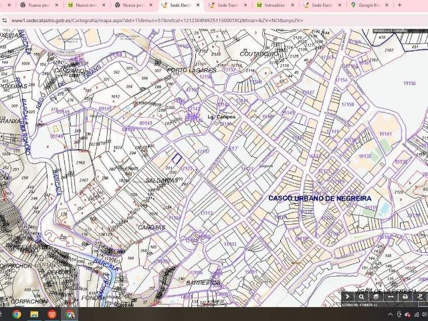Viewport: 428px width, 321px height.
Task: Switch to the Sede Electrónica tab before Google Maps
Action: (322, 5)
